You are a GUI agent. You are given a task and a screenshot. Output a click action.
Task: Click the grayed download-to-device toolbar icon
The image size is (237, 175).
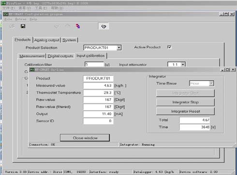(57, 26)
